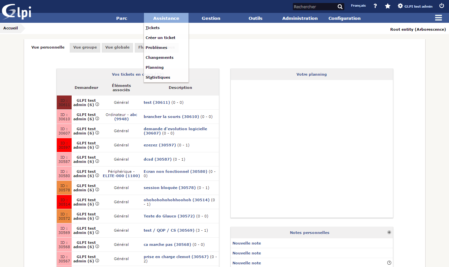Click the Accueil breadcrumb

pyautogui.click(x=11, y=28)
